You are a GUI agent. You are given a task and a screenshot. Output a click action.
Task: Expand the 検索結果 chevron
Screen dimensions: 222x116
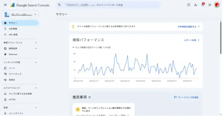tap(36, 48)
